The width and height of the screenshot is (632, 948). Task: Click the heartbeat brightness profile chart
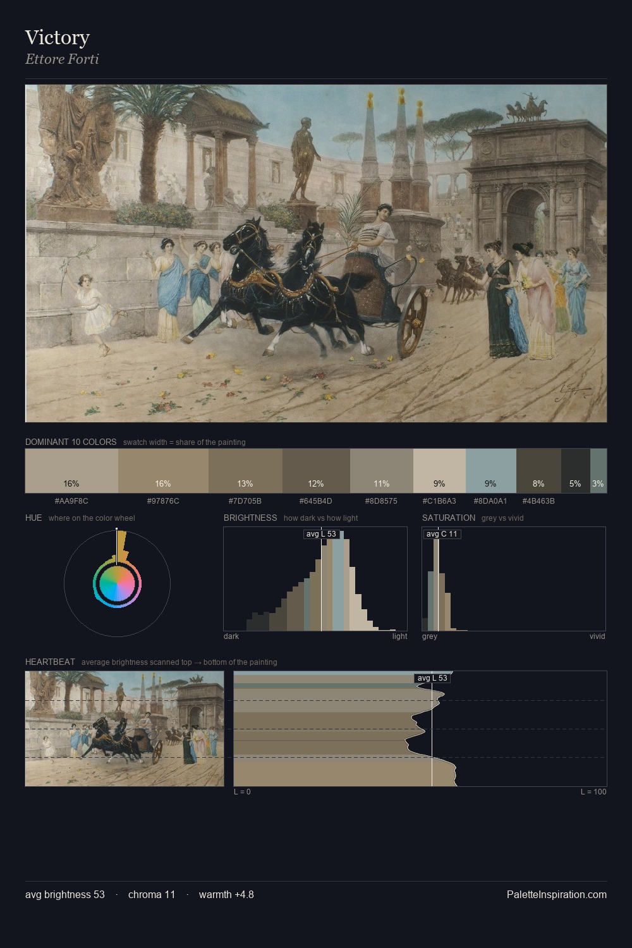pos(420,729)
